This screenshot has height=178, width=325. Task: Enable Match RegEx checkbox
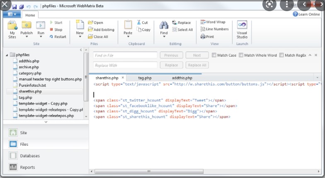(x=281, y=55)
